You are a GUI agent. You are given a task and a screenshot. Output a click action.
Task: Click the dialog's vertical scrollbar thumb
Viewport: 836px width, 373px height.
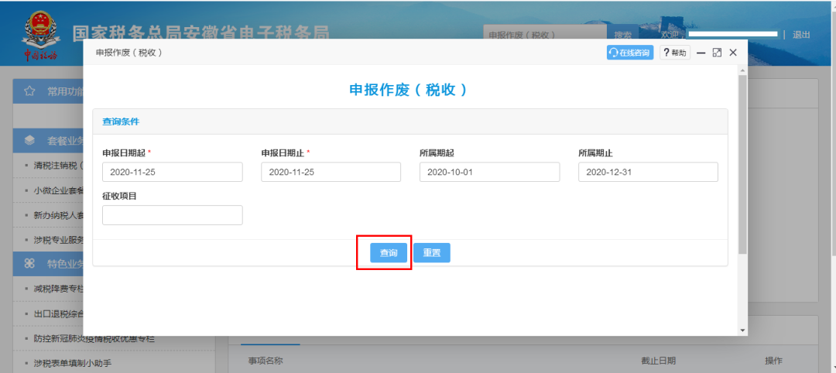click(x=742, y=164)
